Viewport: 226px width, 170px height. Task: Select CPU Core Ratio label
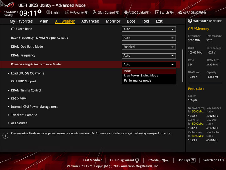click(21, 29)
